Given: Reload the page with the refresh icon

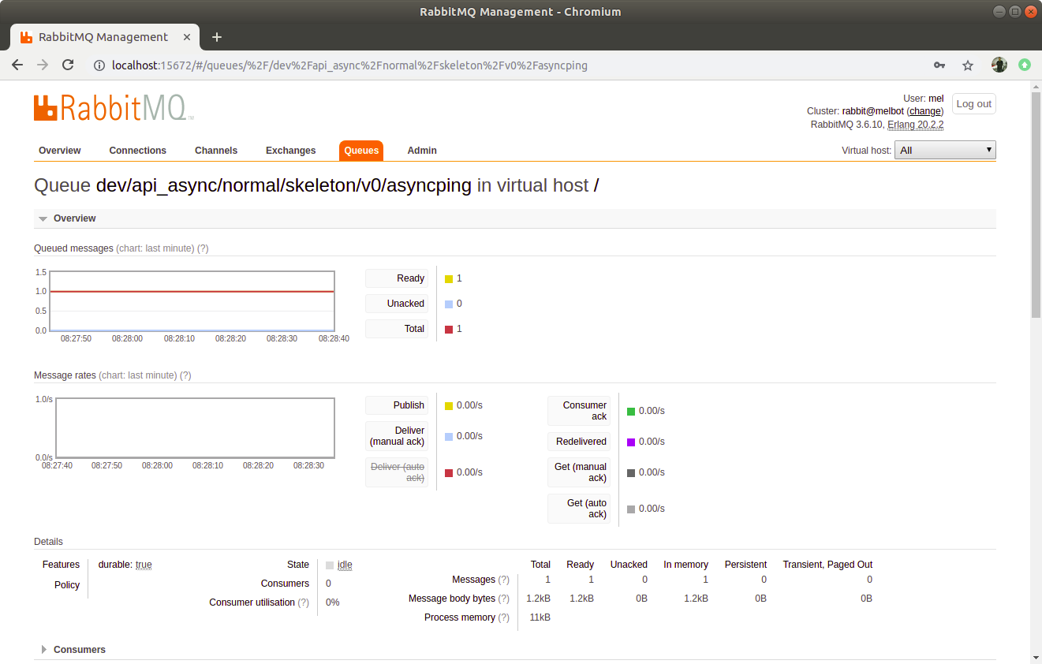Looking at the screenshot, I should tap(68, 65).
